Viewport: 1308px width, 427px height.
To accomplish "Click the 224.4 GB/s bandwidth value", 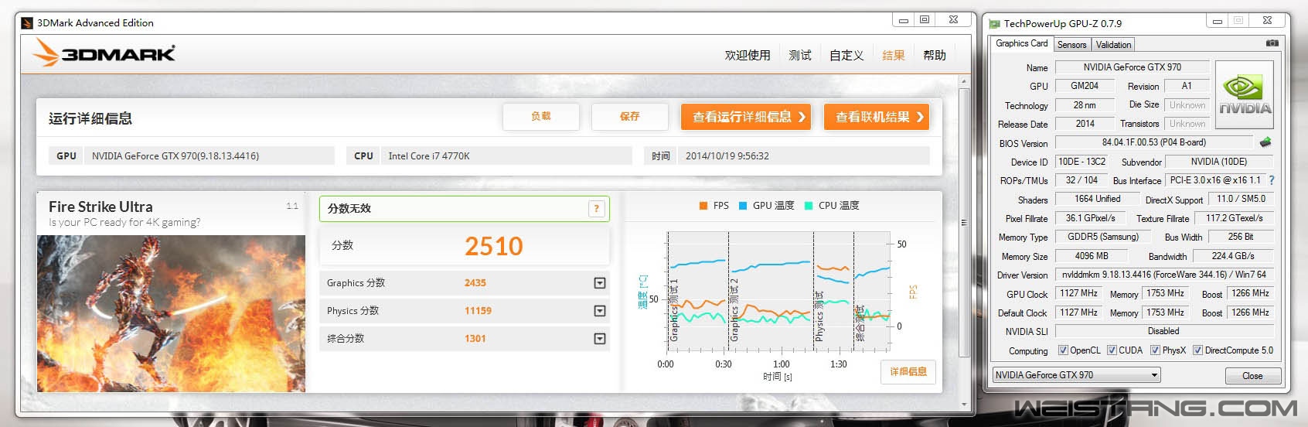I will coord(1233,256).
